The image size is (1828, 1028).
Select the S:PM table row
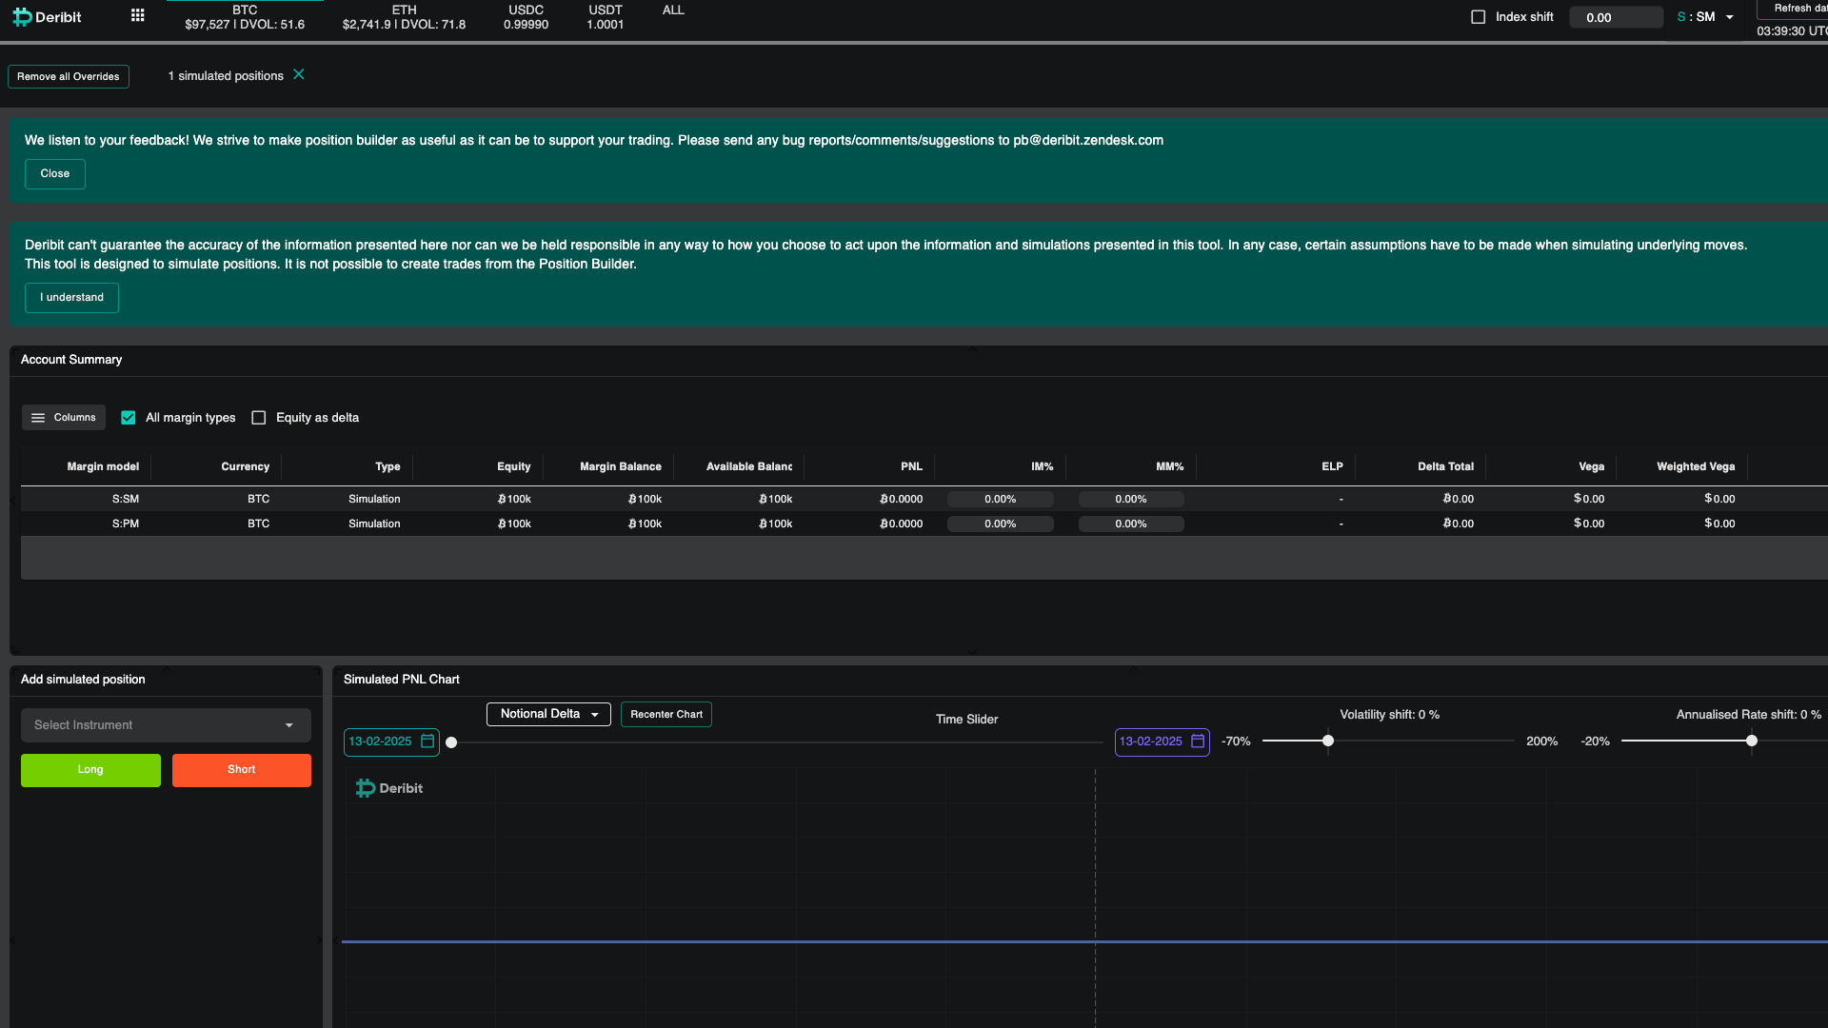924,524
